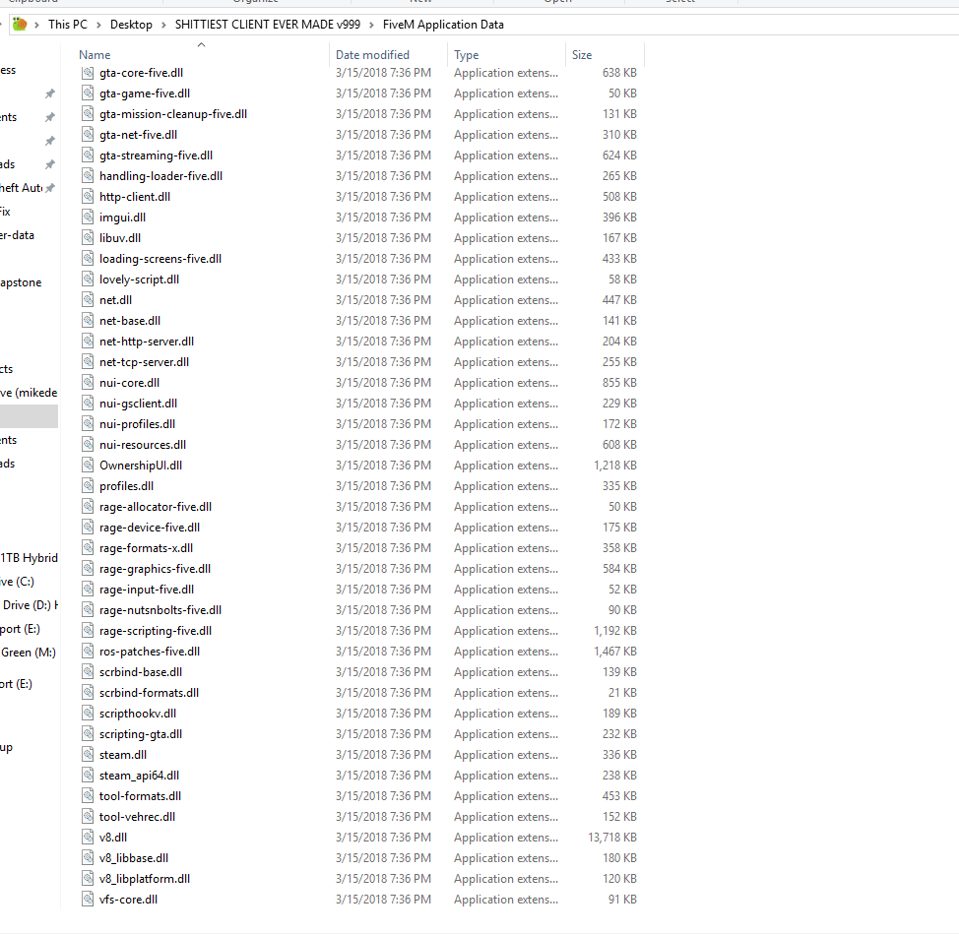
Task: Expand chevron after Desktop breadcrumb
Action: tap(163, 25)
